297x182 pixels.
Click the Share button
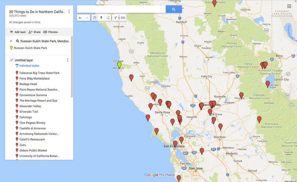(35, 32)
